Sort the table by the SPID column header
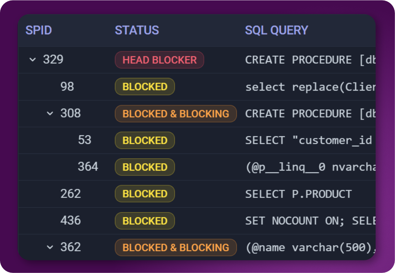 pyautogui.click(x=39, y=30)
